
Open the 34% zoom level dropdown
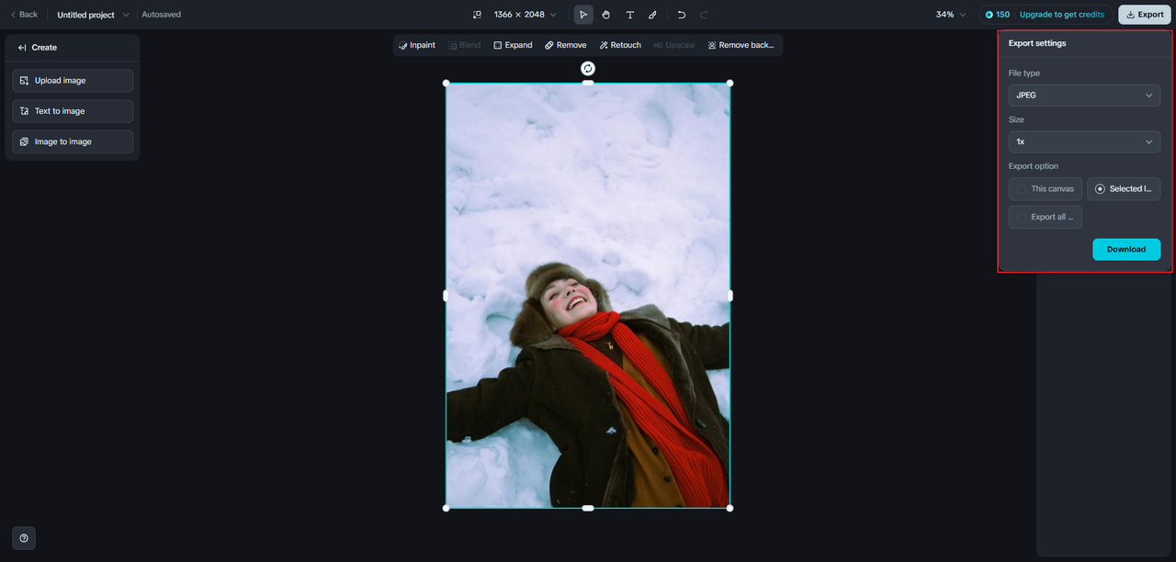pos(951,15)
